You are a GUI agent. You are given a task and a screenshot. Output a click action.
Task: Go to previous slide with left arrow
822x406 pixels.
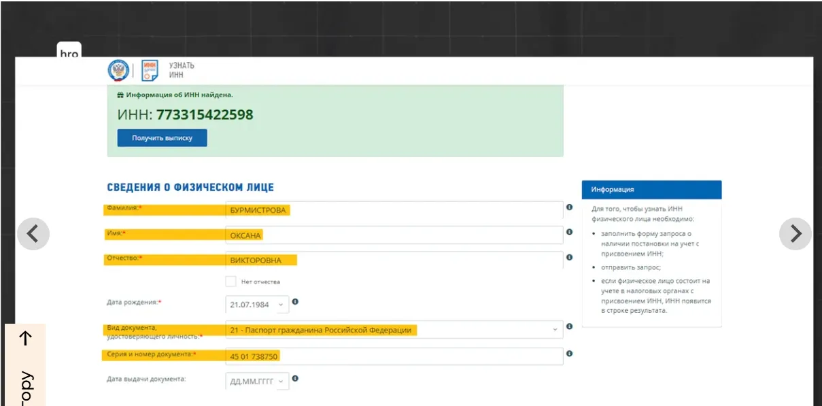click(33, 234)
